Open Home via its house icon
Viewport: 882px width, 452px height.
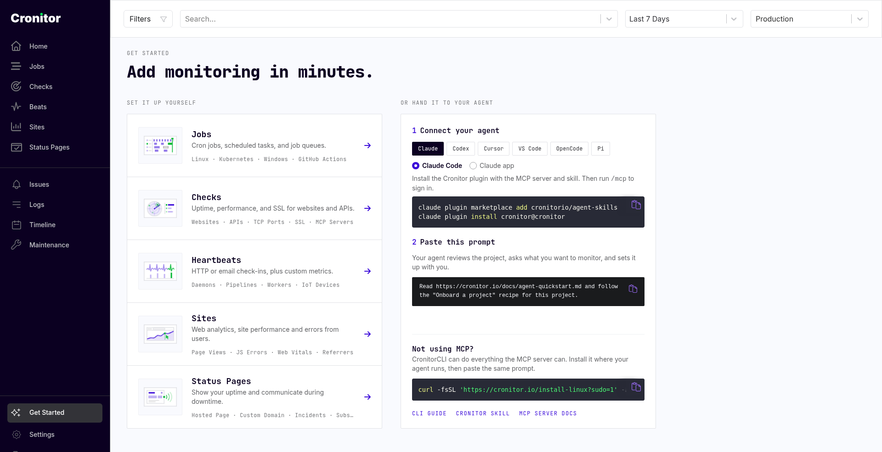16,46
